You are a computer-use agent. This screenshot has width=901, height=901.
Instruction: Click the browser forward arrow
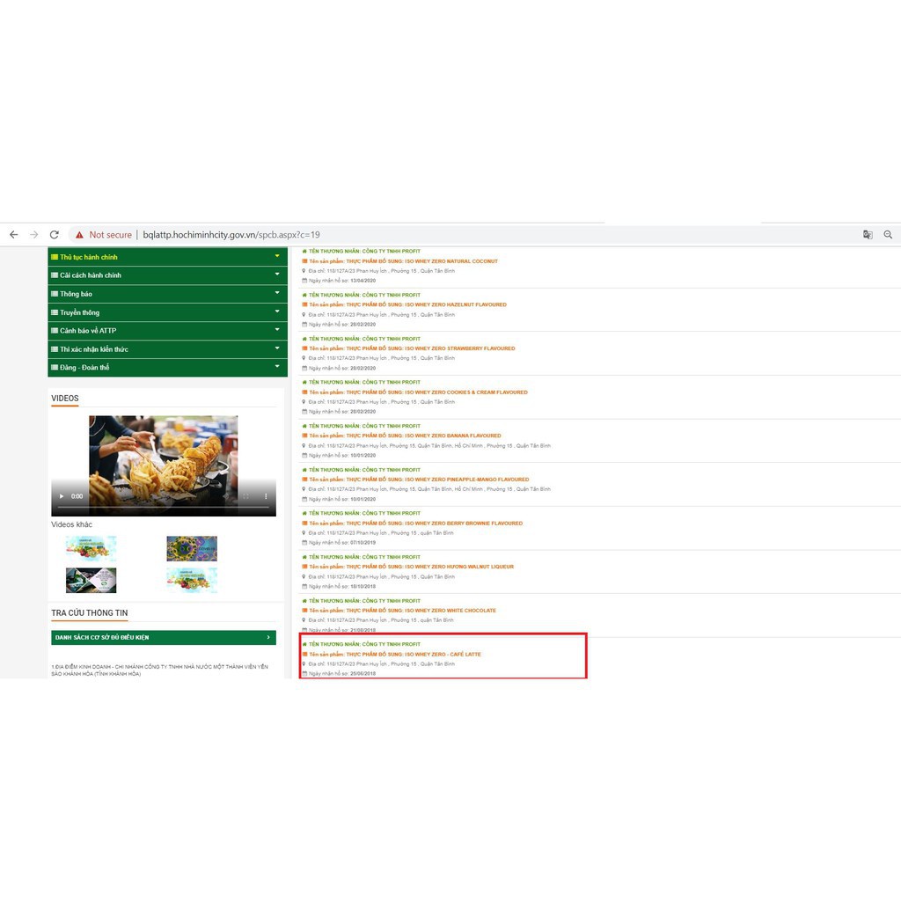(x=34, y=235)
